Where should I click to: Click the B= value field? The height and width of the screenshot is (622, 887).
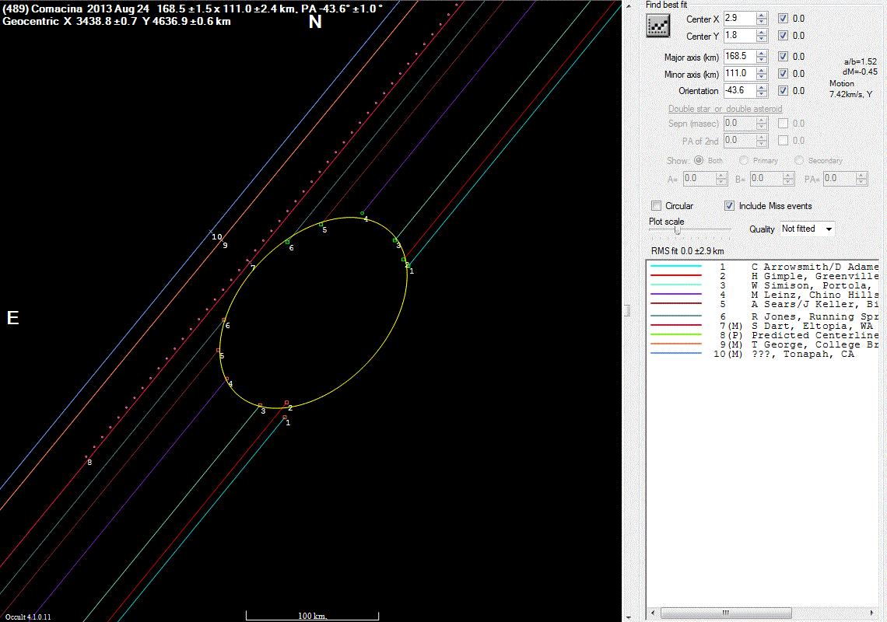point(766,179)
